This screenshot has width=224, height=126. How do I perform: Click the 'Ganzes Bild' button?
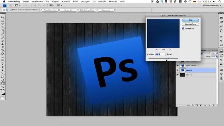68,10
